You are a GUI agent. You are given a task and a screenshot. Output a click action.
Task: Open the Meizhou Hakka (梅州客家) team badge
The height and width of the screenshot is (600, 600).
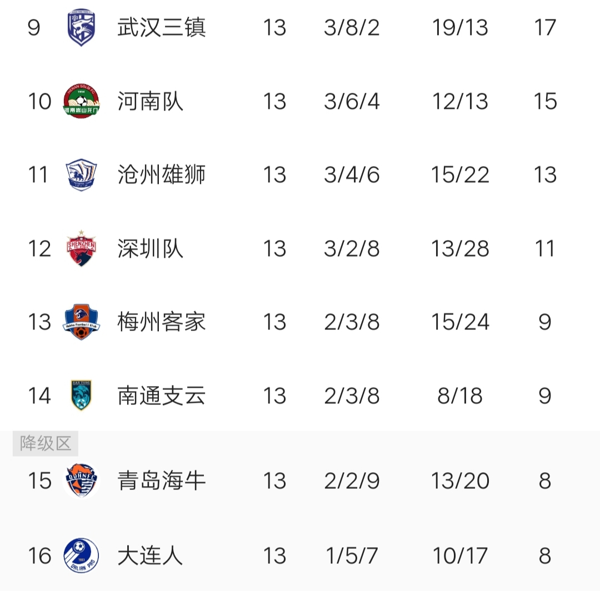pos(81,322)
